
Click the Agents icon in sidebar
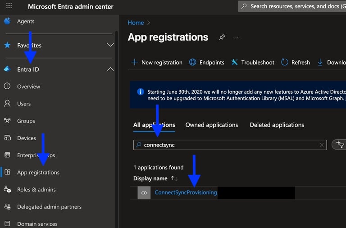tap(7, 21)
